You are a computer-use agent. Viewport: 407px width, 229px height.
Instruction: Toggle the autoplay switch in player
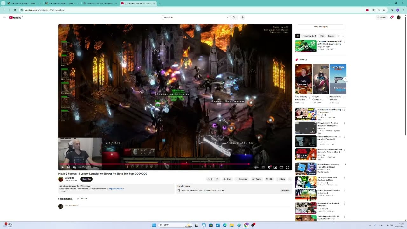click(256, 167)
